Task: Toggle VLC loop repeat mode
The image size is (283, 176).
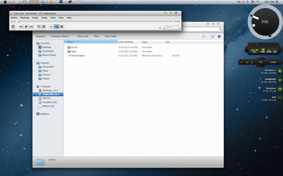Action: pos(56,26)
